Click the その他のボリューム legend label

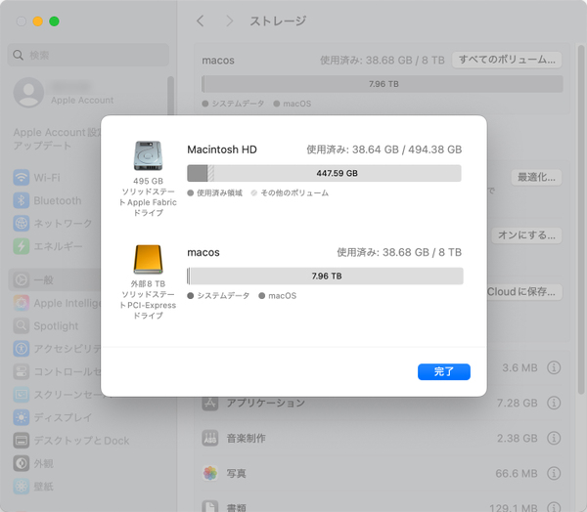(x=294, y=193)
